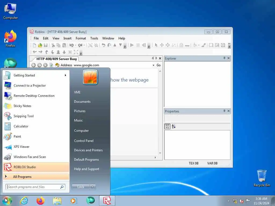Click File Explorer folder taskbar icon
This screenshot has height=206, width=275.
click(x=57, y=201)
